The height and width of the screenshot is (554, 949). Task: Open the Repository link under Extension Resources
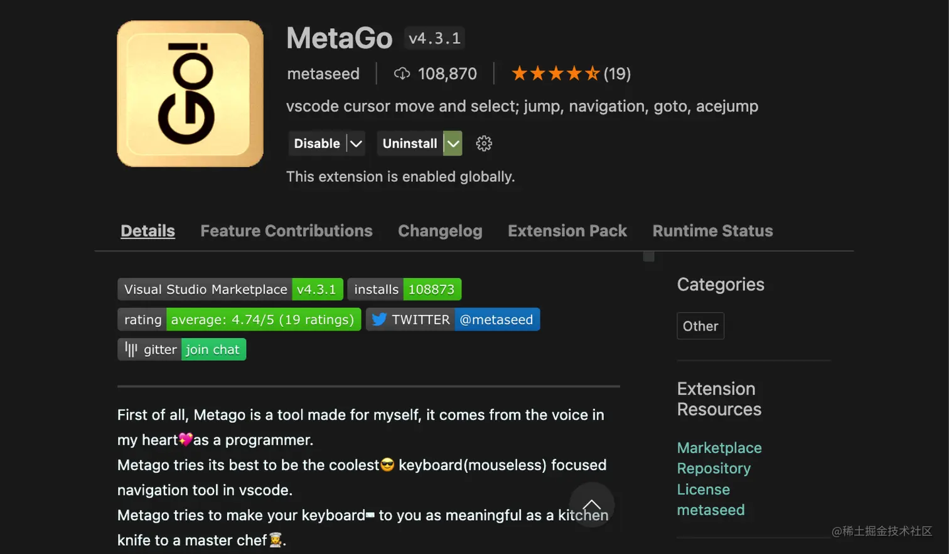pyautogui.click(x=714, y=468)
